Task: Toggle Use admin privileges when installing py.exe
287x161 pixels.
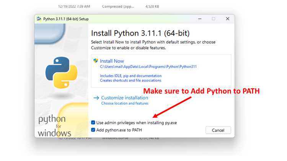Action: 93,122
